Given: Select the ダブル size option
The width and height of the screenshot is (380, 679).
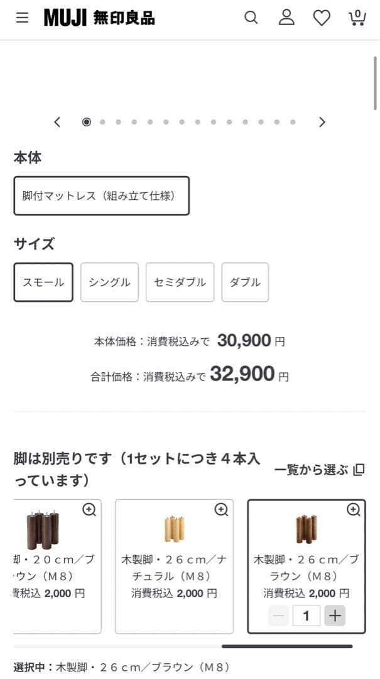Looking at the screenshot, I should tap(245, 282).
